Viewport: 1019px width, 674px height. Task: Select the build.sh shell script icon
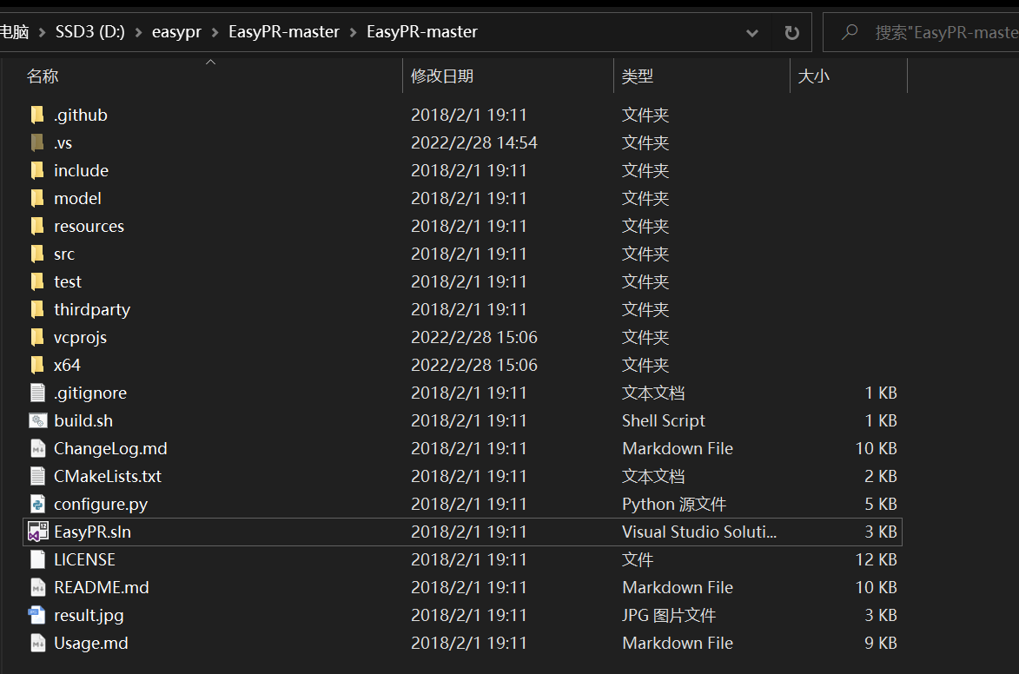pyautogui.click(x=37, y=420)
